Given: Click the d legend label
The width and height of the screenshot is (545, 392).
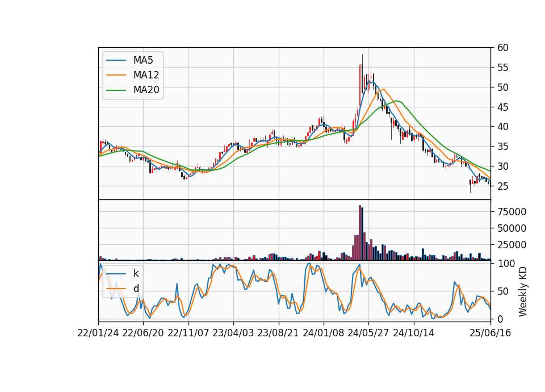Looking at the screenshot, I should (136, 289).
